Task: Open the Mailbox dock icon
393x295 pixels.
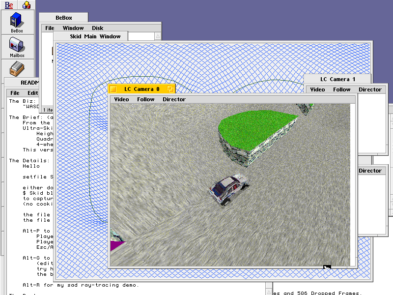Action: pyautogui.click(x=17, y=47)
